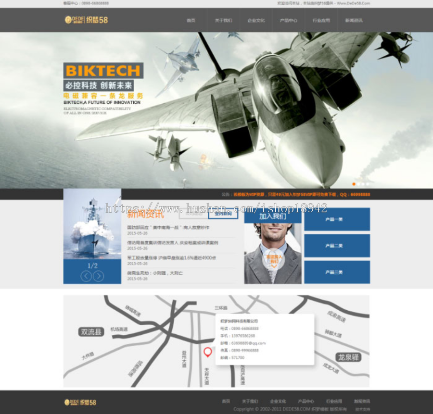
Task: Click the BIKTECH banner title
Action: click(x=103, y=71)
